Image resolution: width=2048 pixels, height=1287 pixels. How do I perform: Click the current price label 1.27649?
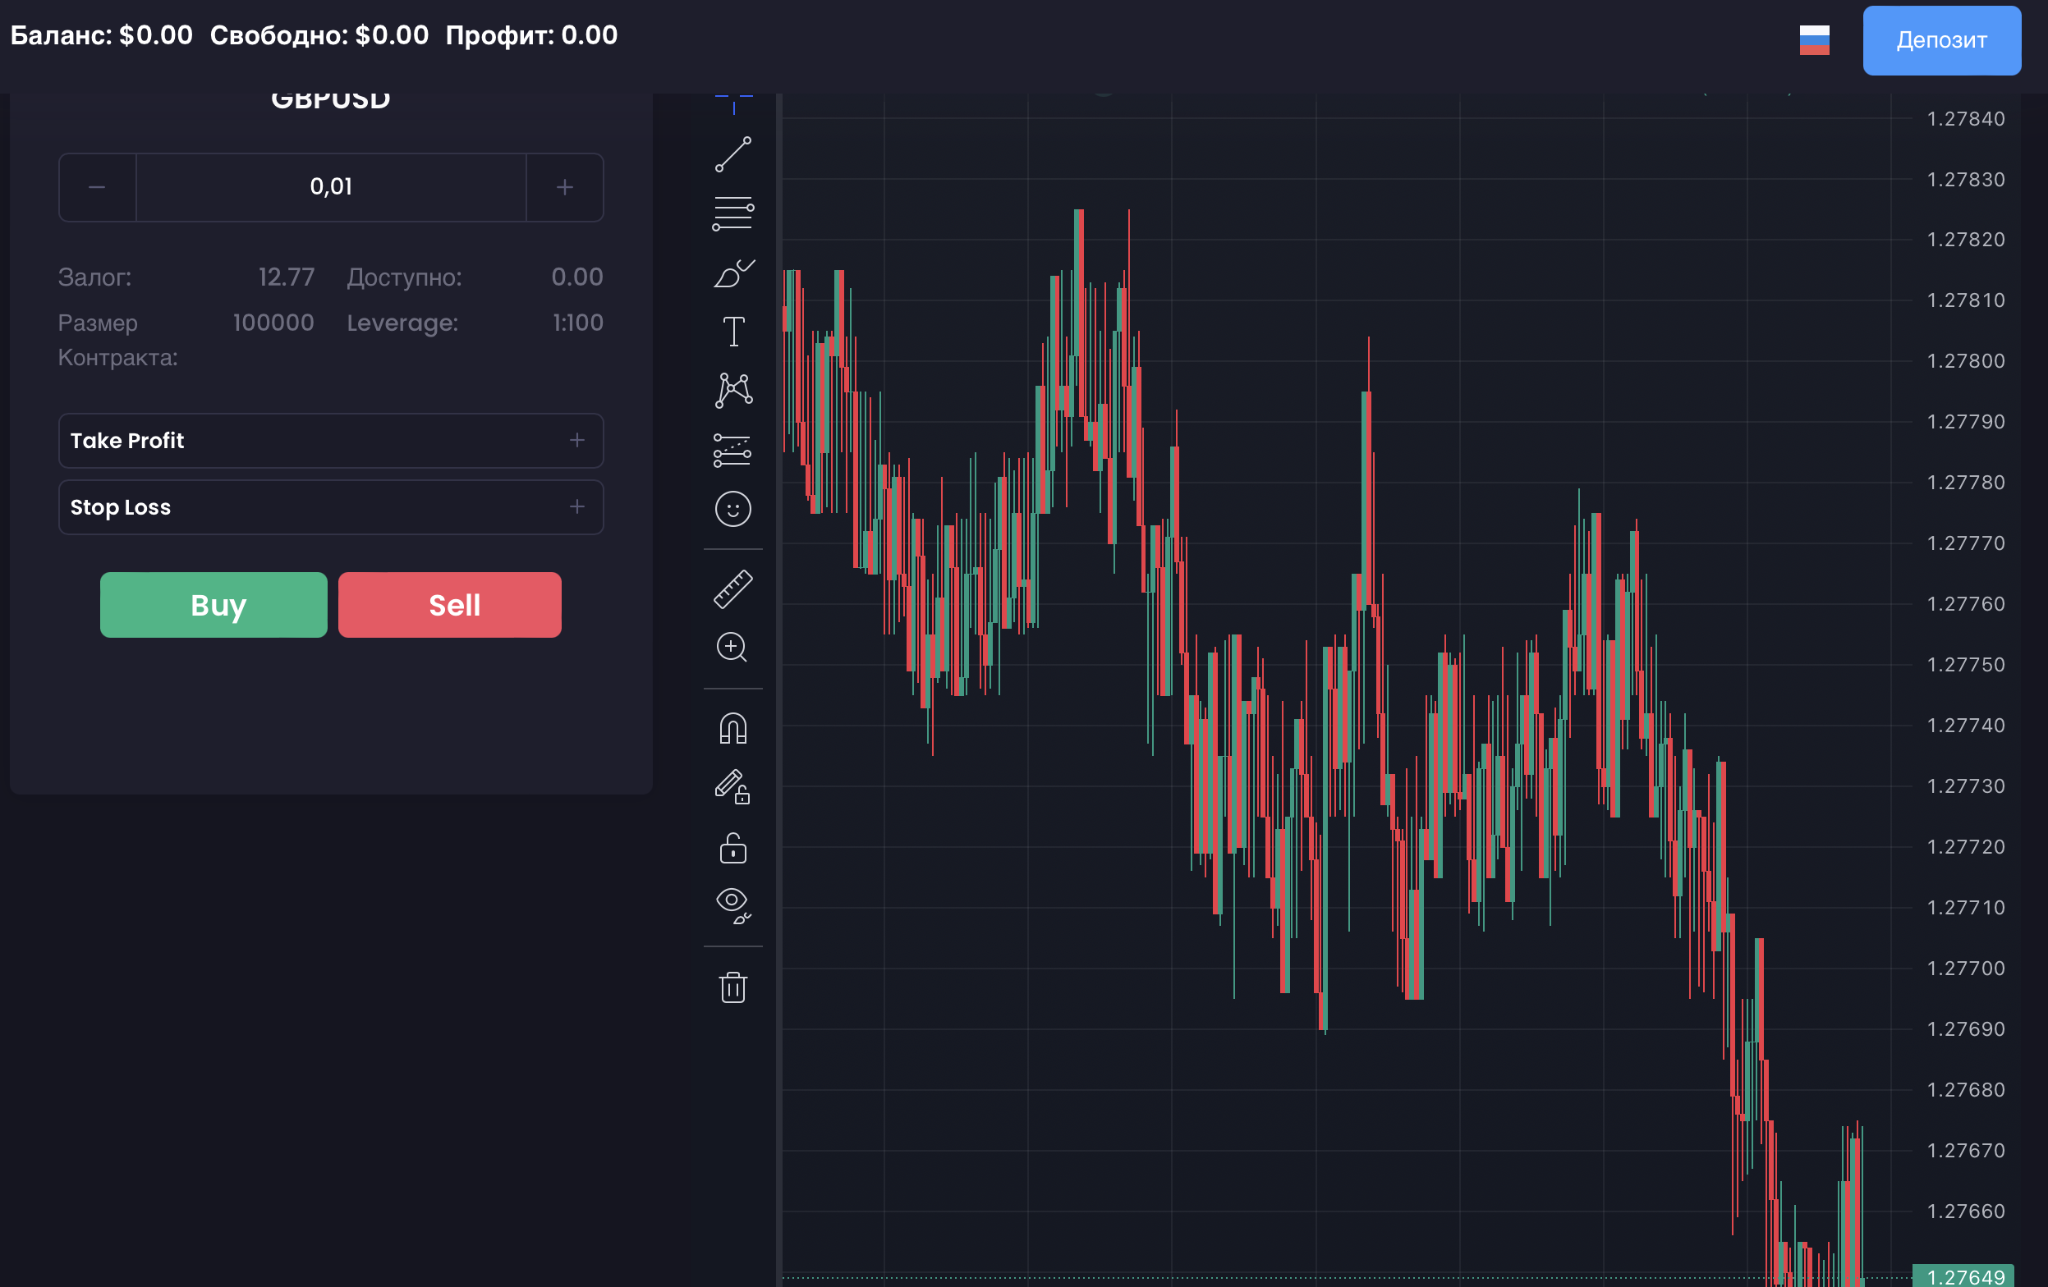click(1963, 1276)
